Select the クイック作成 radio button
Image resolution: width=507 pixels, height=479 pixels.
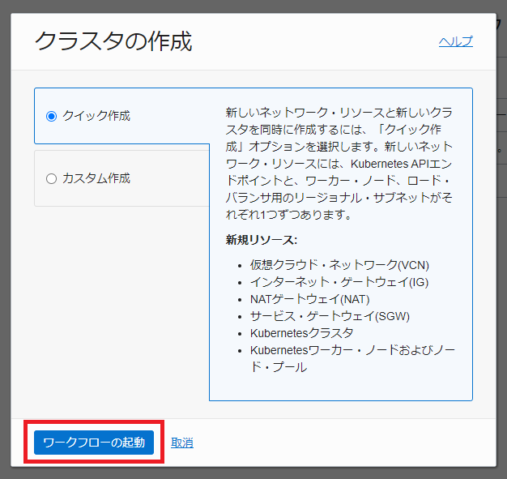click(x=51, y=116)
